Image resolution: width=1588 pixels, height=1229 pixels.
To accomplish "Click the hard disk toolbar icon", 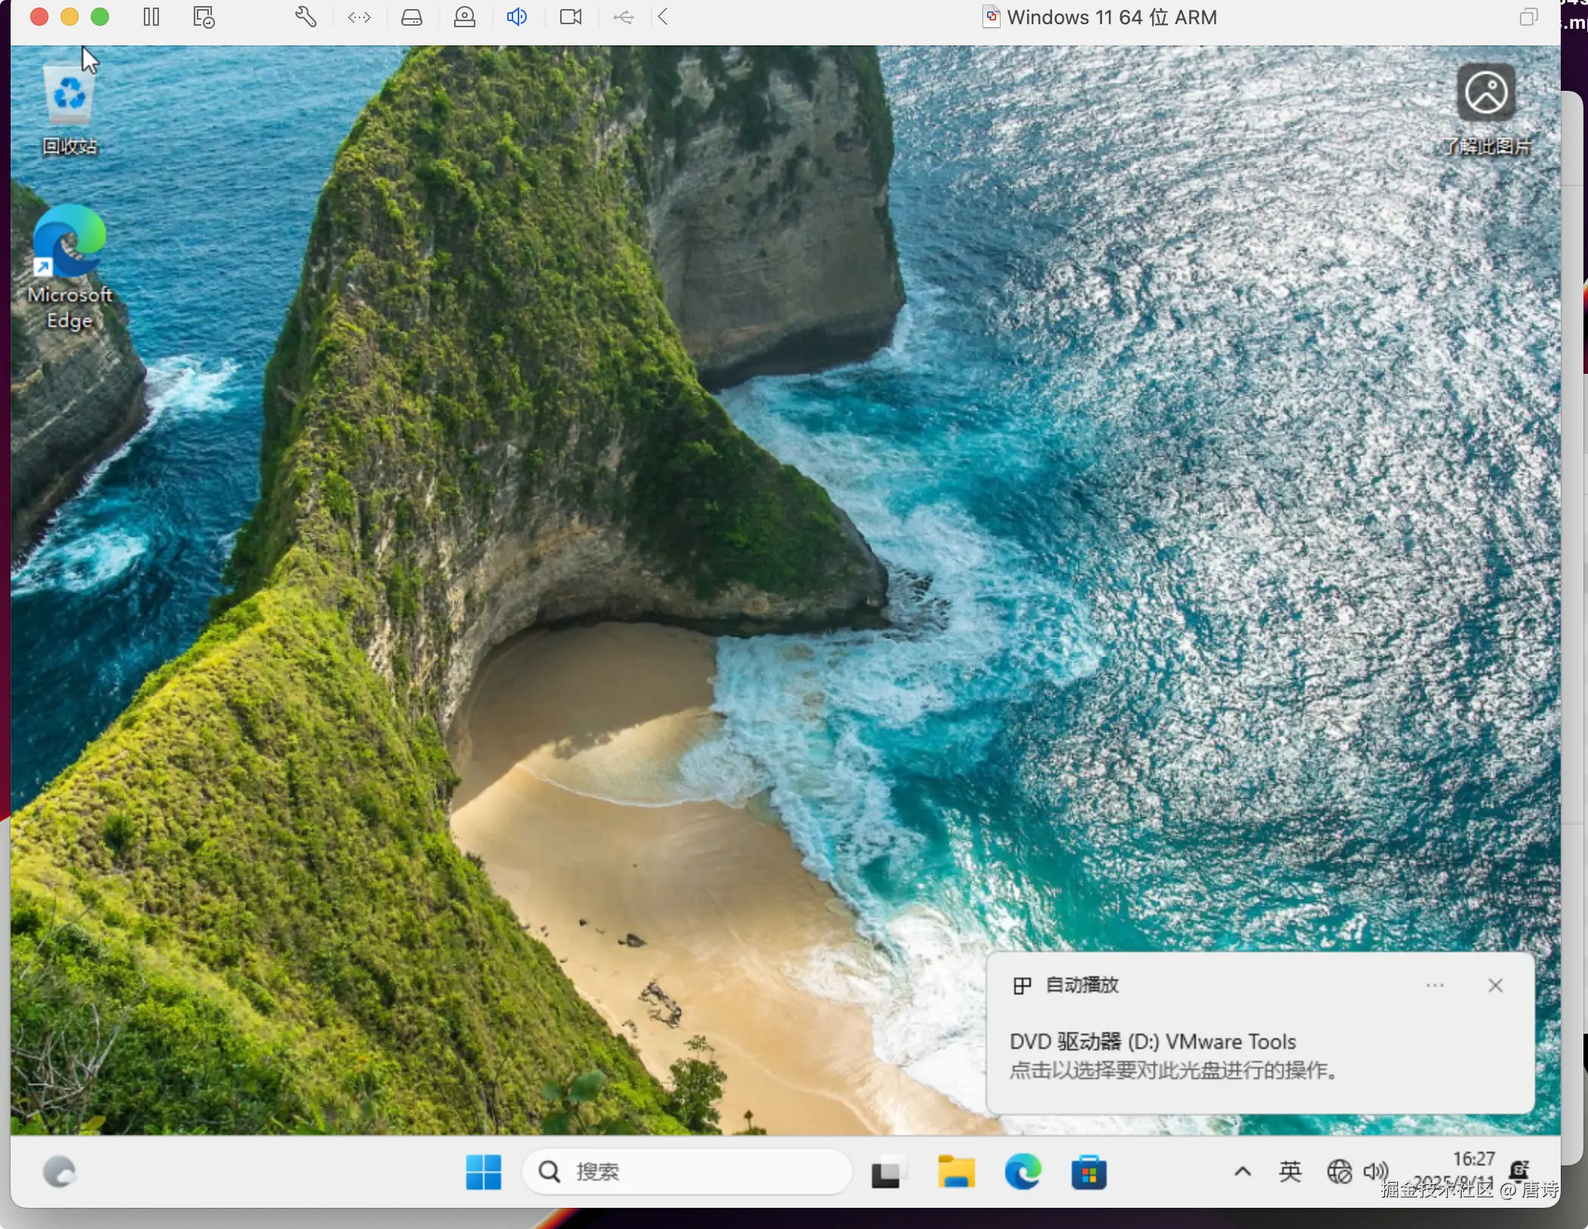I will (412, 17).
